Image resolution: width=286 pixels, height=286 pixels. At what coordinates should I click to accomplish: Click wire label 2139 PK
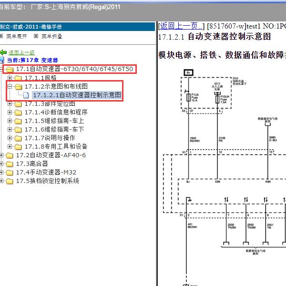click(222, 139)
